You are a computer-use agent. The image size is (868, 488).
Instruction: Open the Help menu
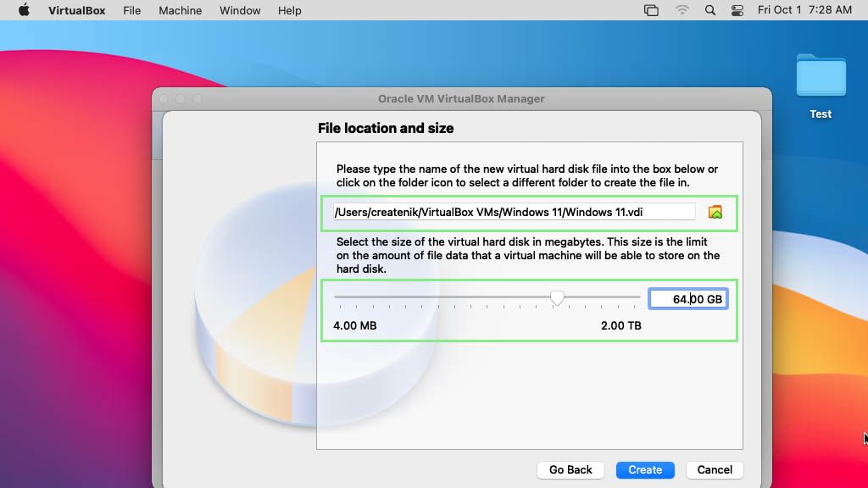288,10
